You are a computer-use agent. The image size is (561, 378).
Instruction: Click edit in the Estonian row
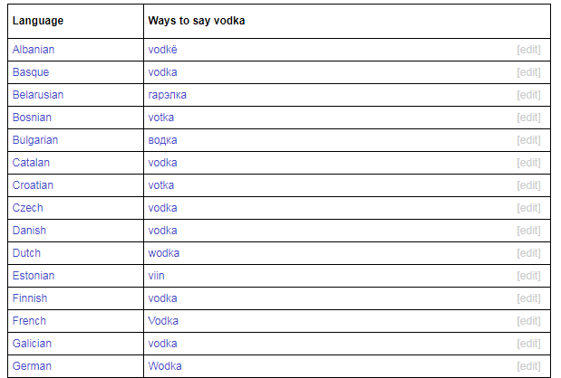[x=528, y=276]
